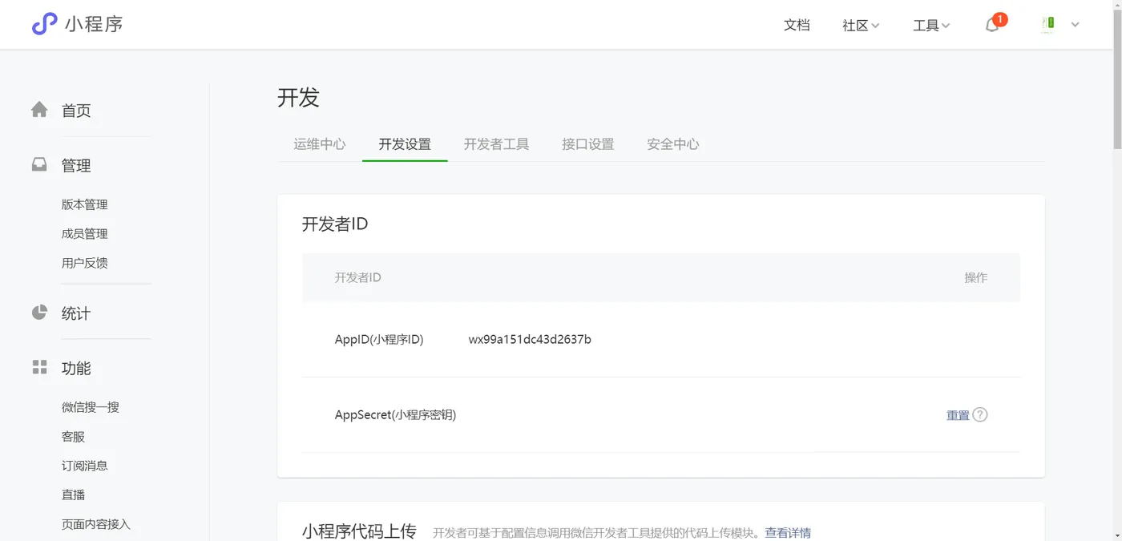This screenshot has height=541, width=1122.
Task: Open 微信搜一搜 in sidebar
Action: (x=91, y=407)
